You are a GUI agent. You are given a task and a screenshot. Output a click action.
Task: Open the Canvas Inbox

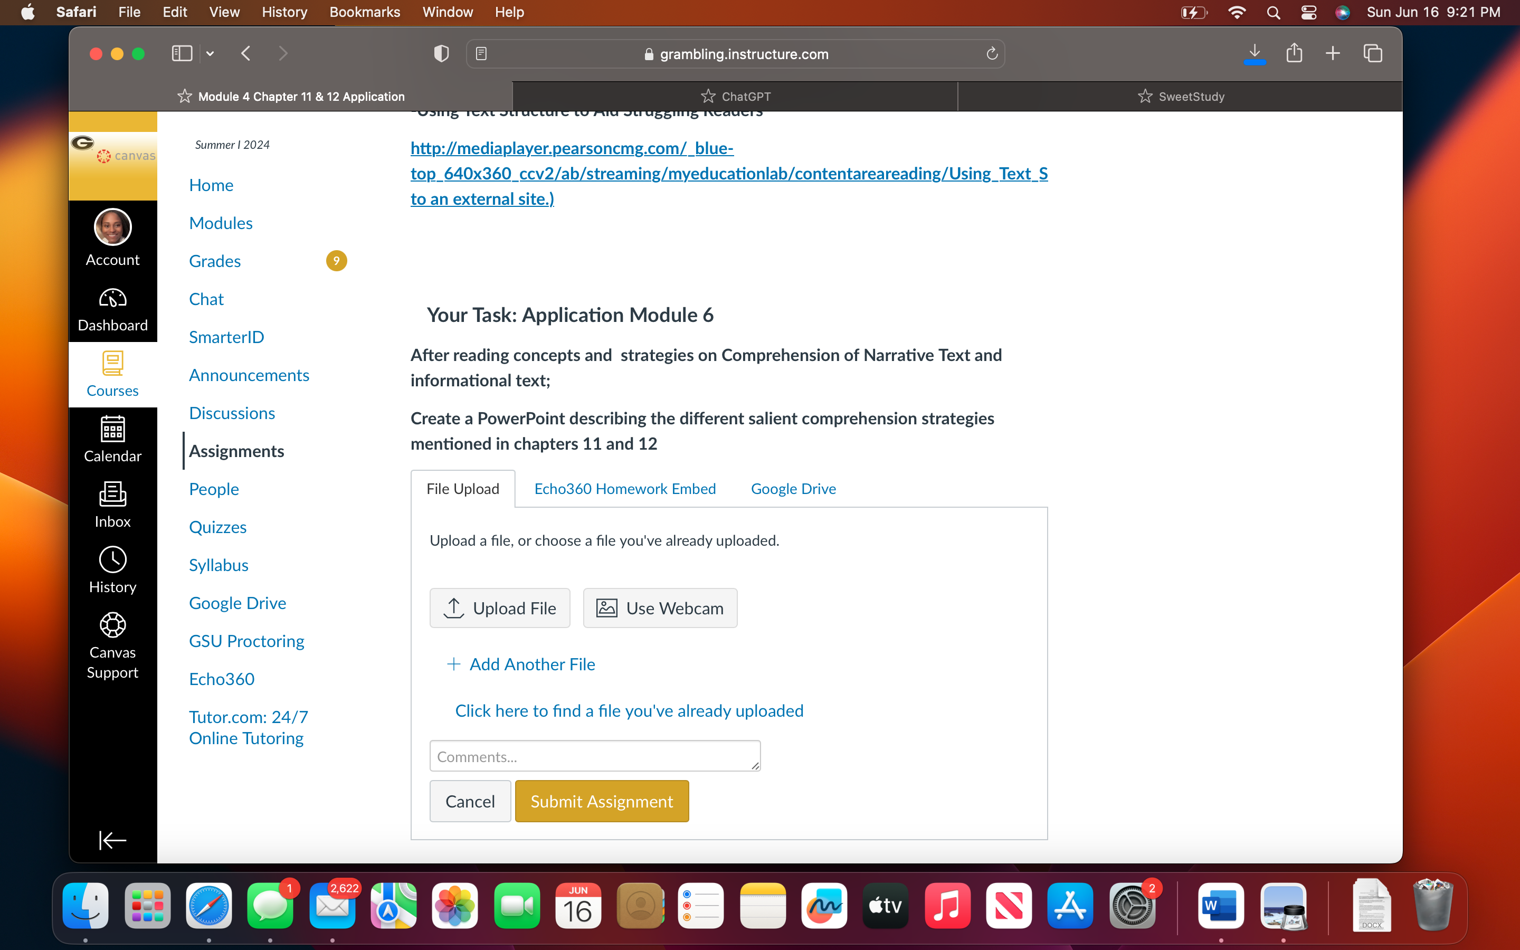112,506
